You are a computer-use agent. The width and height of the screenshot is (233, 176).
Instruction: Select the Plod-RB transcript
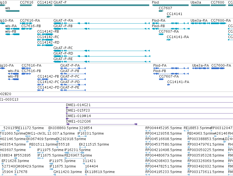click(x=171, y=29)
